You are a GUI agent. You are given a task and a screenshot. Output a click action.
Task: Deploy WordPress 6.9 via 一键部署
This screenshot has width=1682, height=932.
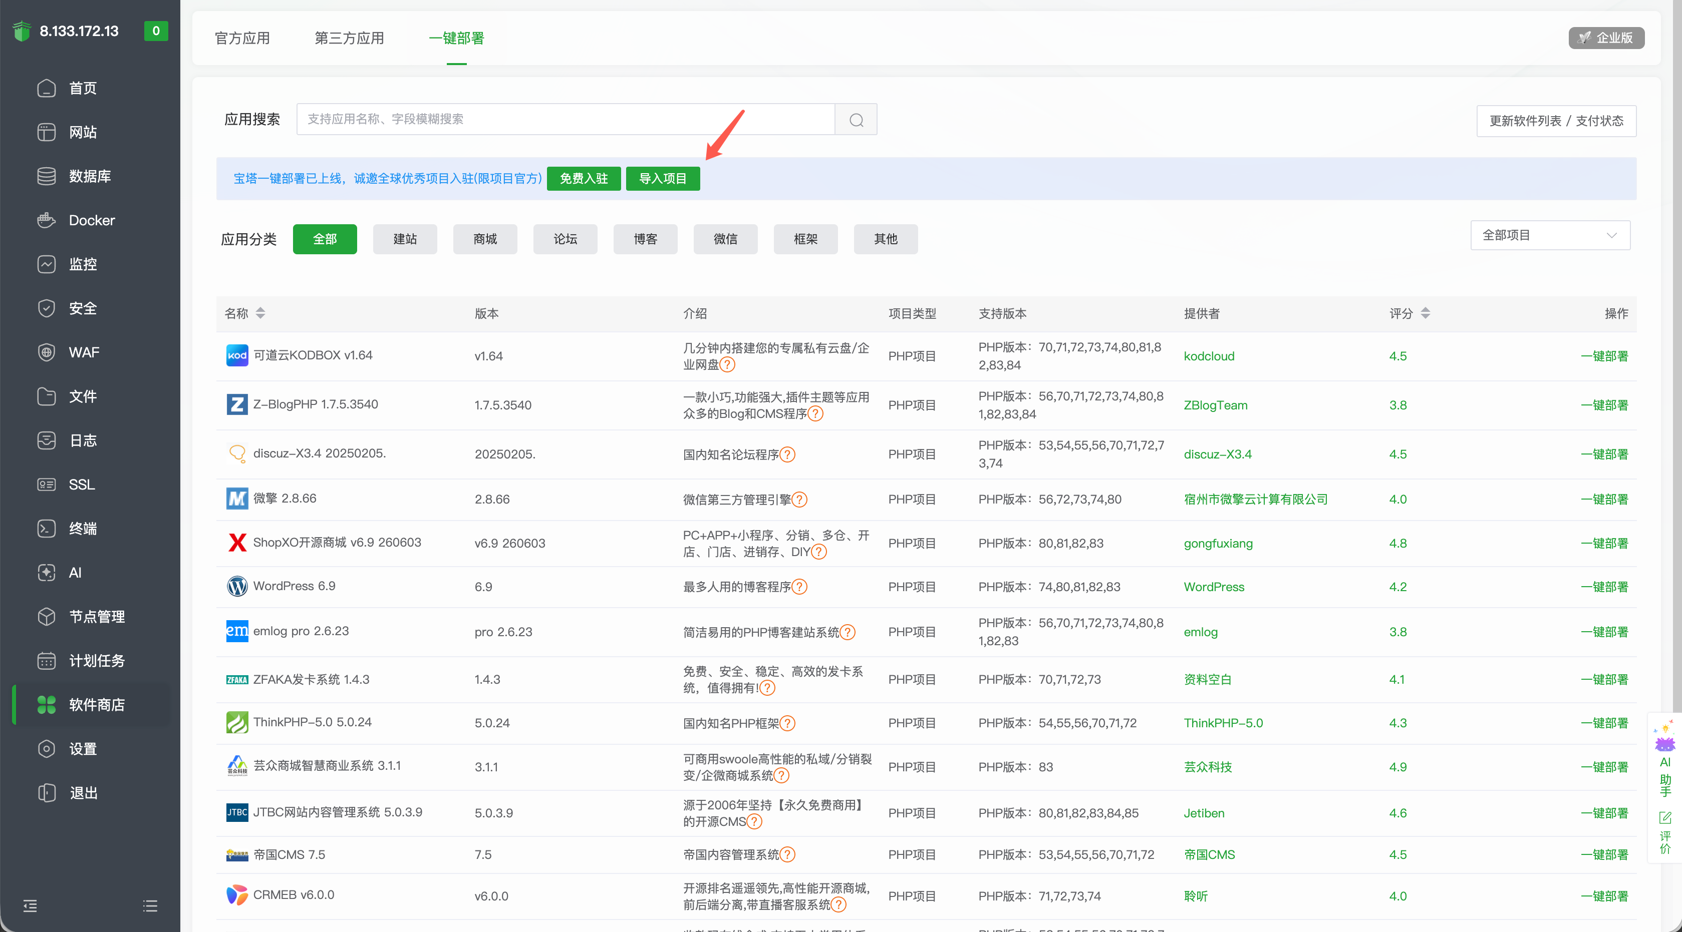coord(1604,587)
